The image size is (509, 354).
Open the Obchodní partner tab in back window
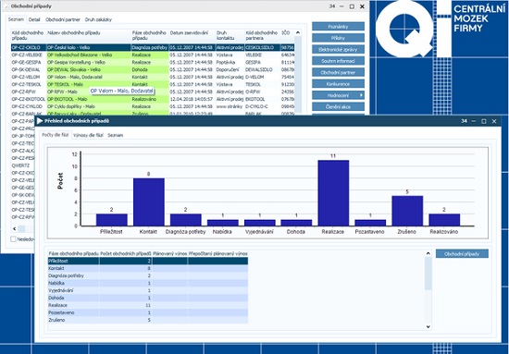63,19
